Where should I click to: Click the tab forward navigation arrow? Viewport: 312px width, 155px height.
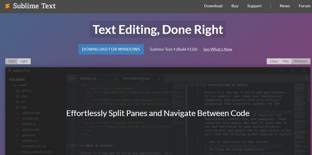click(x=73, y=78)
